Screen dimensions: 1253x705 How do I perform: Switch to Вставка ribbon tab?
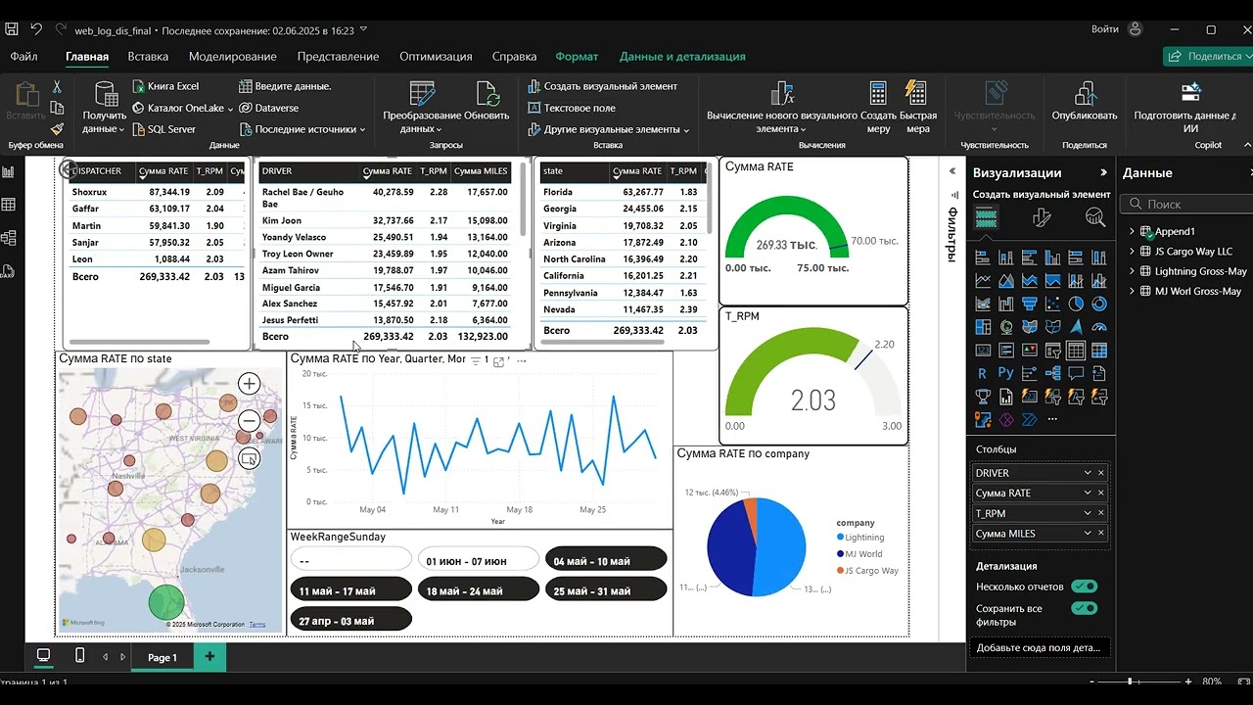[x=148, y=57]
